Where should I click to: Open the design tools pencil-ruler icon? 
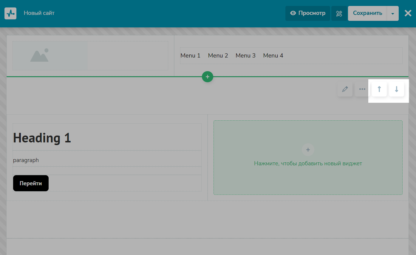coord(339,13)
